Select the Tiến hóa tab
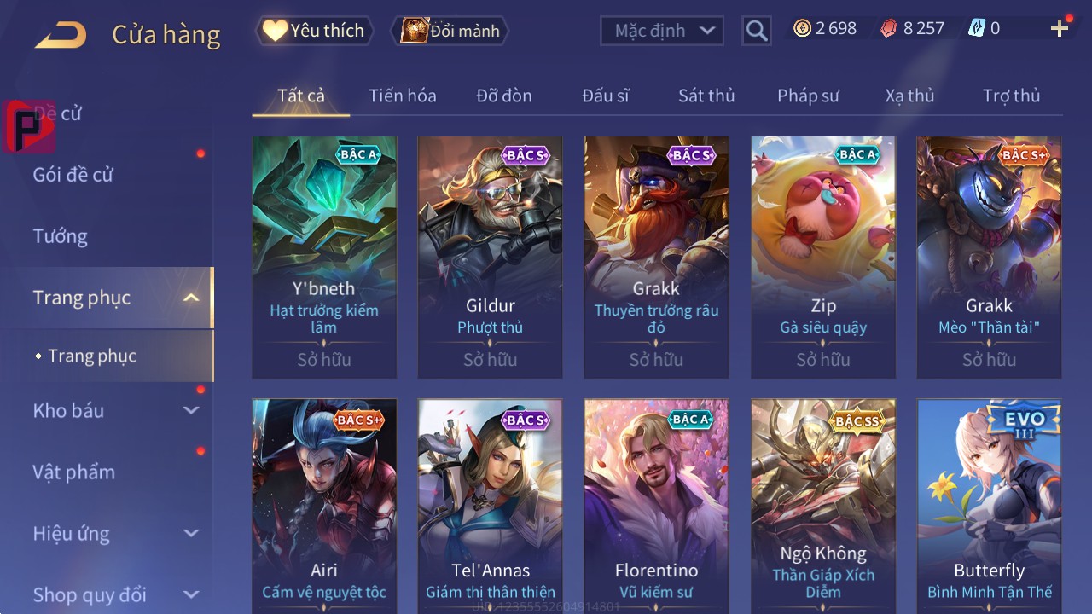Screen dimensions: 1092x614 pos(403,96)
